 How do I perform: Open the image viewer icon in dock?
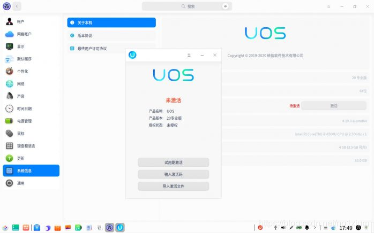click(68, 228)
